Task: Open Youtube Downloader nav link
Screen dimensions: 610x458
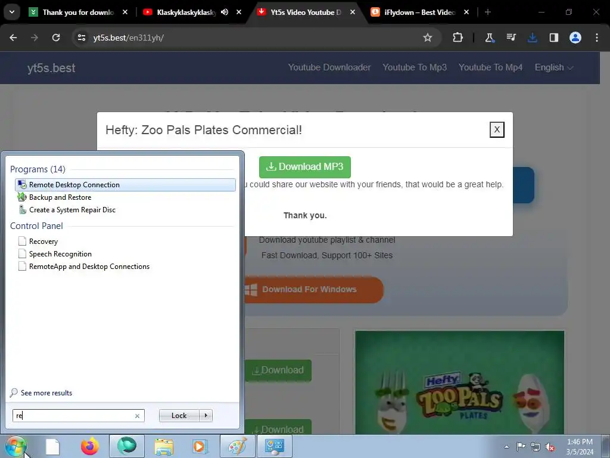Action: click(329, 67)
